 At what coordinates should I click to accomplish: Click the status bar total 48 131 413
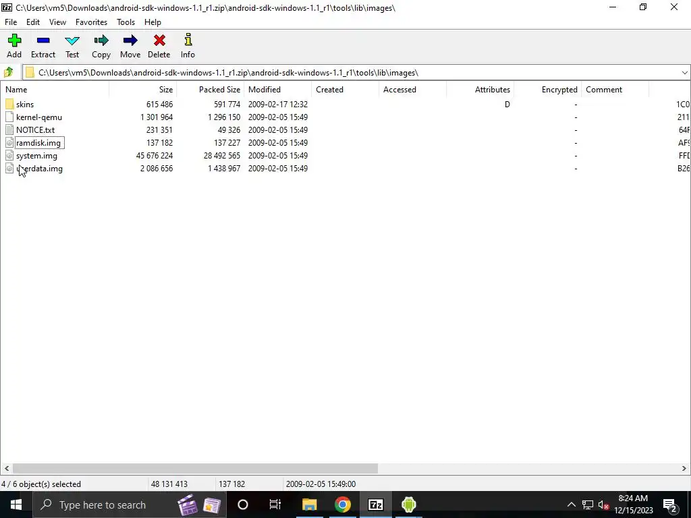169,484
